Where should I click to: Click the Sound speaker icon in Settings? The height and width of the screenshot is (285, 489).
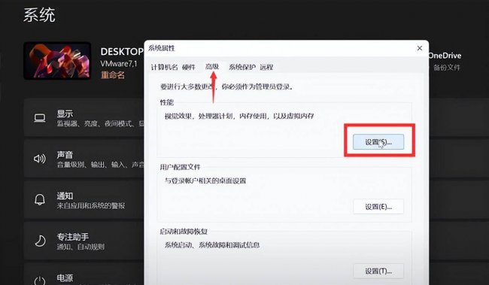40,159
